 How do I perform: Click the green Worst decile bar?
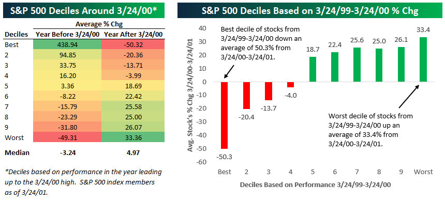[x=423, y=59]
